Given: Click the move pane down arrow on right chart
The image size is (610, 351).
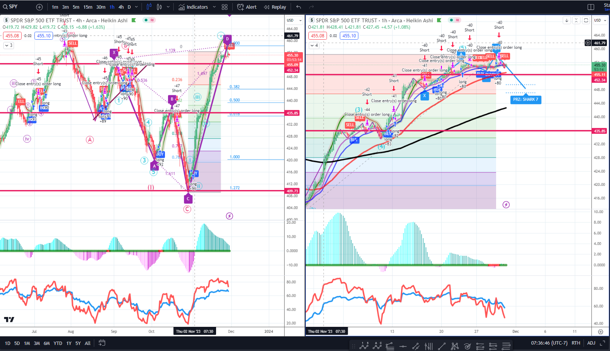Looking at the screenshot, I should (566, 20).
